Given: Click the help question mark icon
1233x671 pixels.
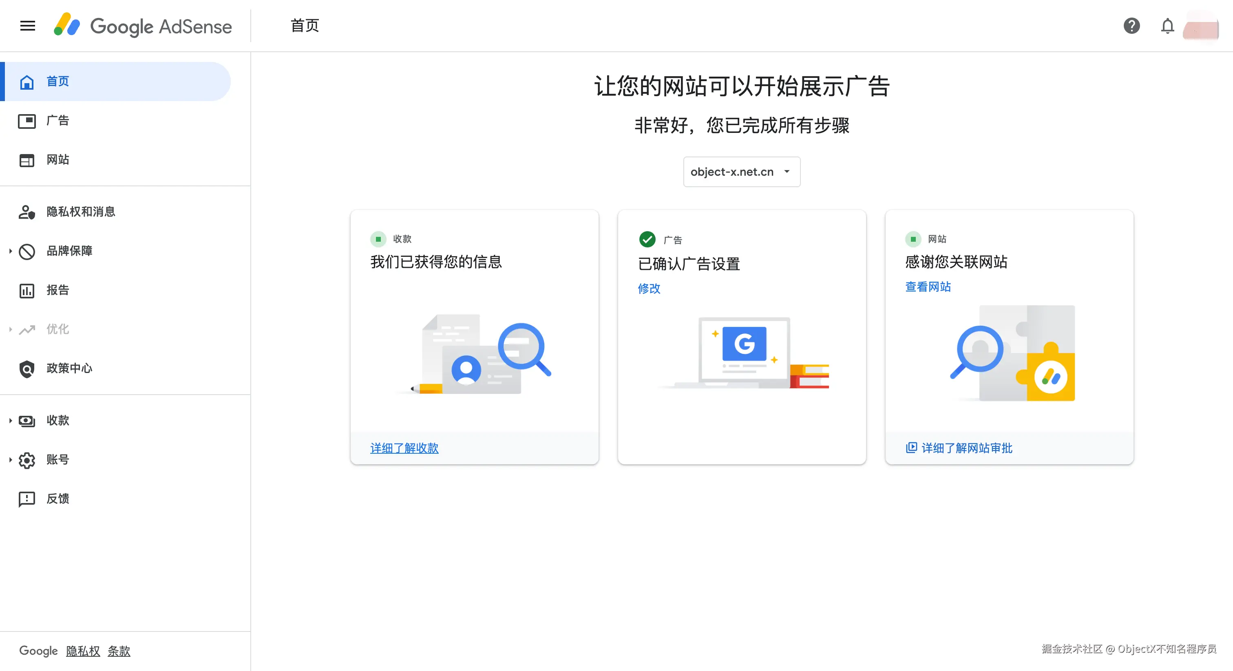Looking at the screenshot, I should pyautogui.click(x=1131, y=26).
